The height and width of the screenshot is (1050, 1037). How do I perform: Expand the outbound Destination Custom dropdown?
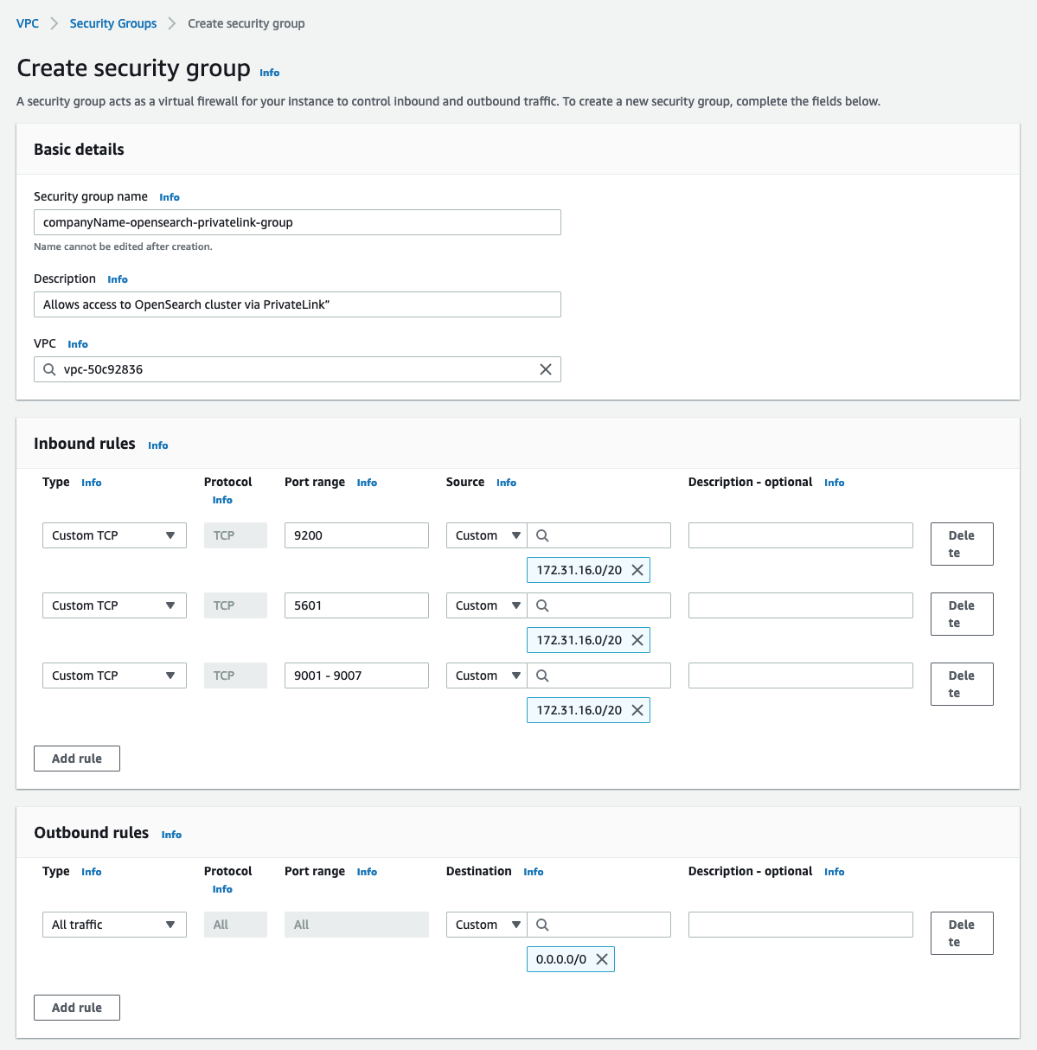coord(487,925)
